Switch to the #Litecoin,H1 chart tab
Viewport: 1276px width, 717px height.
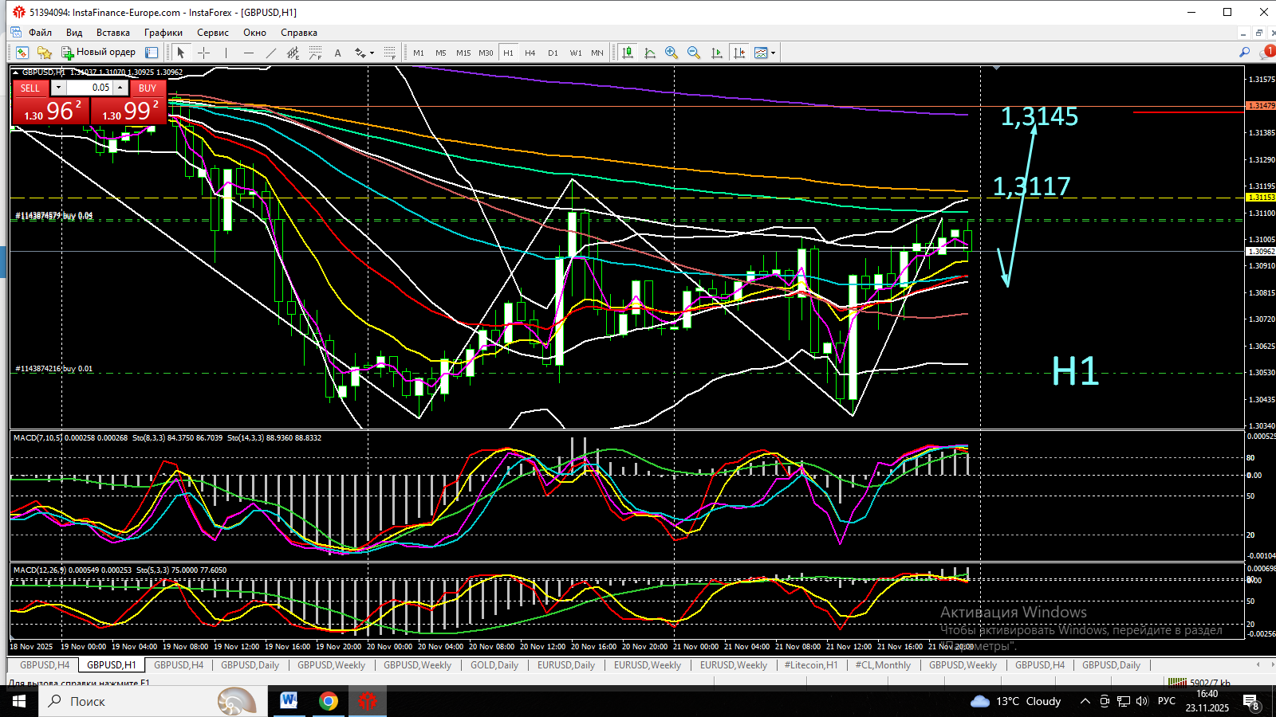point(811,665)
